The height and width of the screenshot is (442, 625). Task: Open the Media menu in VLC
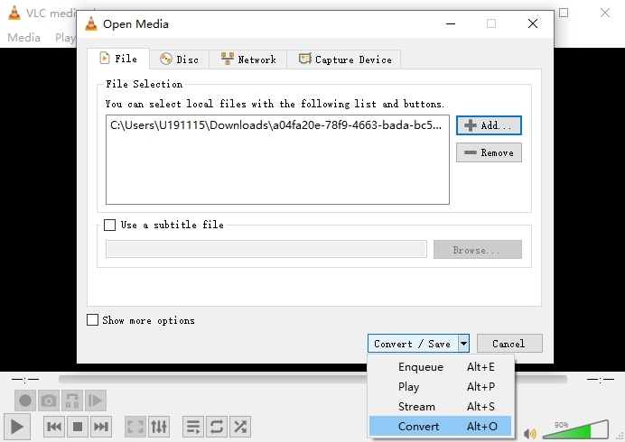(x=23, y=37)
